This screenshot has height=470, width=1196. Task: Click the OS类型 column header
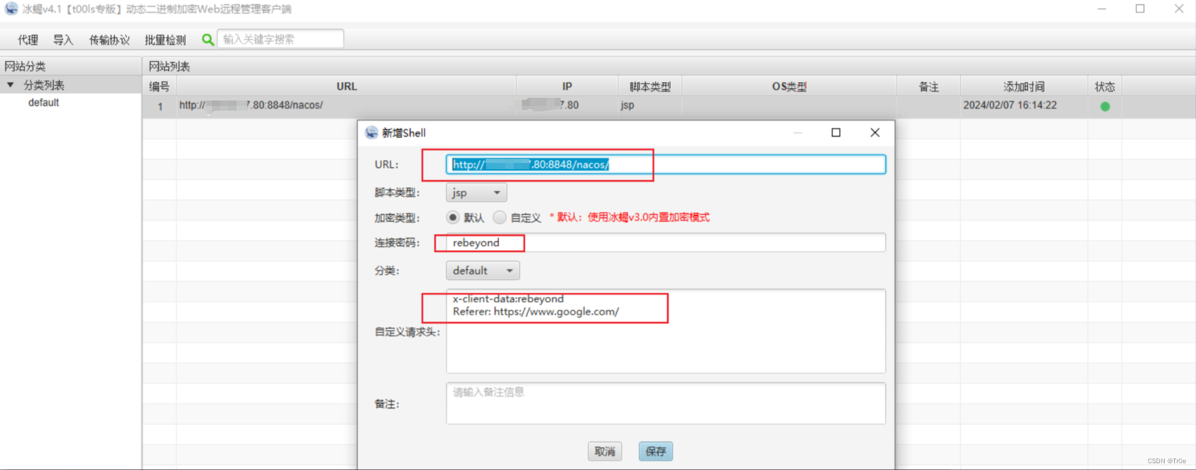[789, 86]
